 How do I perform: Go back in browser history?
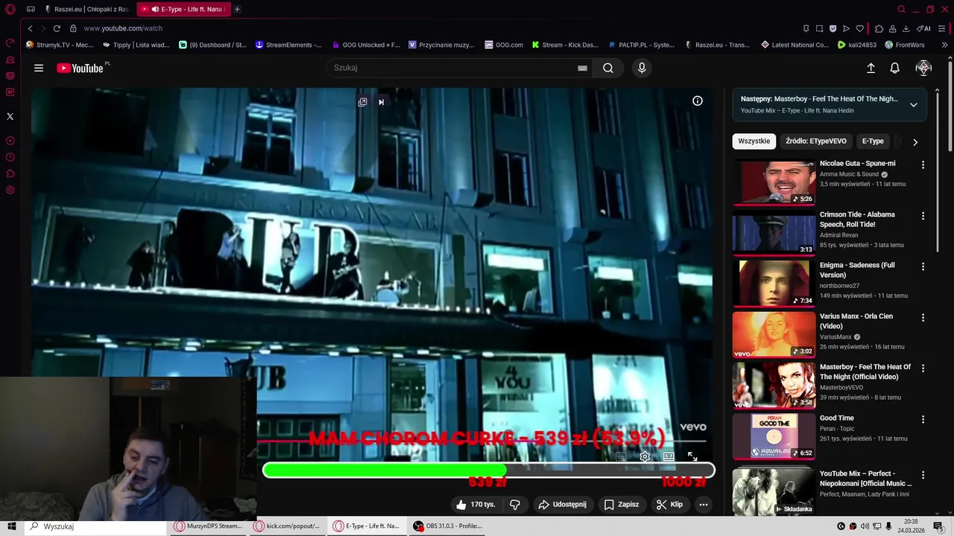30,28
